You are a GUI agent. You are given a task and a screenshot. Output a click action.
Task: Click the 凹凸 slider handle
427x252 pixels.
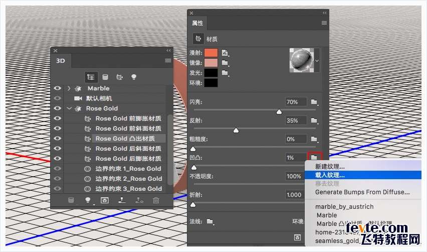tap(194, 168)
